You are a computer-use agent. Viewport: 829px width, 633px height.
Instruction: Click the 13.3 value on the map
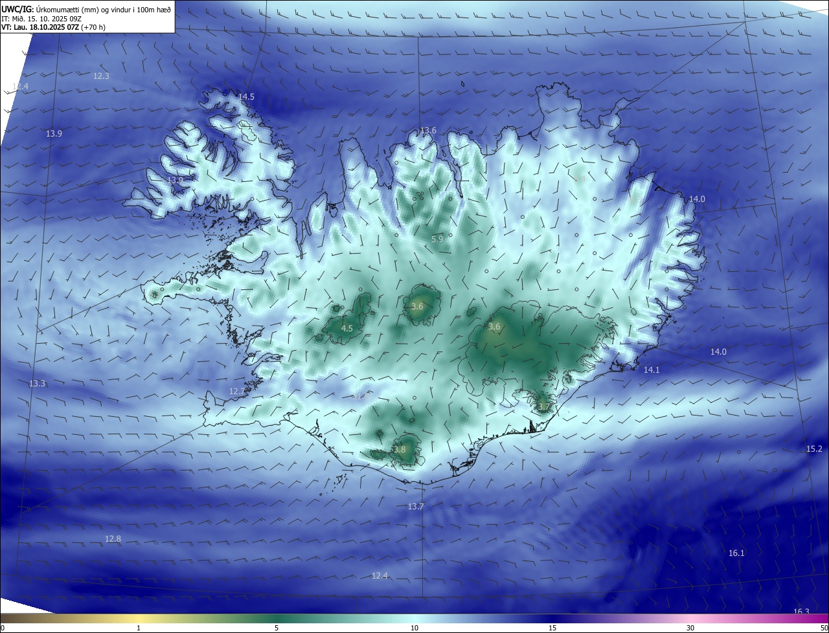point(37,384)
